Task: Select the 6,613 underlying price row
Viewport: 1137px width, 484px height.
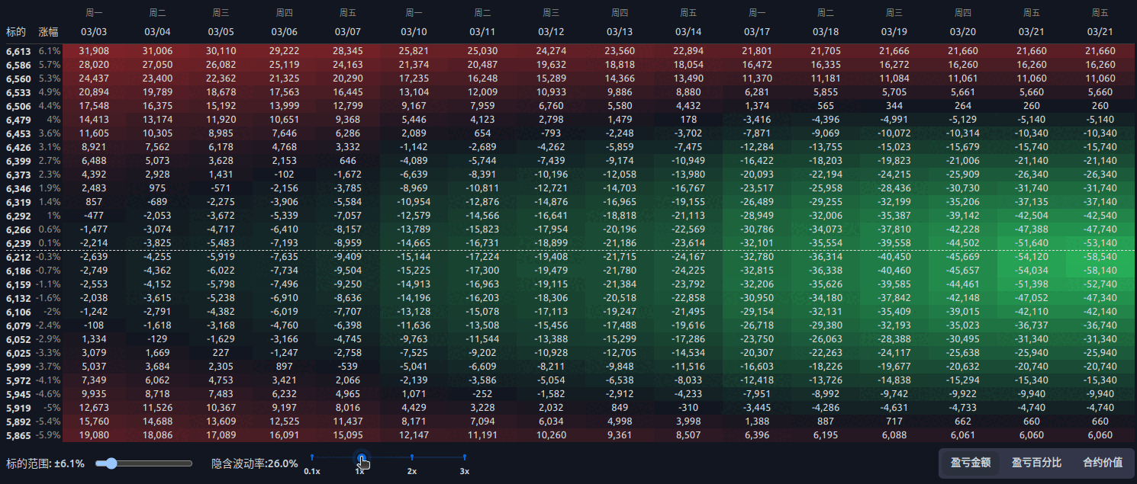Action: pyautogui.click(x=18, y=51)
